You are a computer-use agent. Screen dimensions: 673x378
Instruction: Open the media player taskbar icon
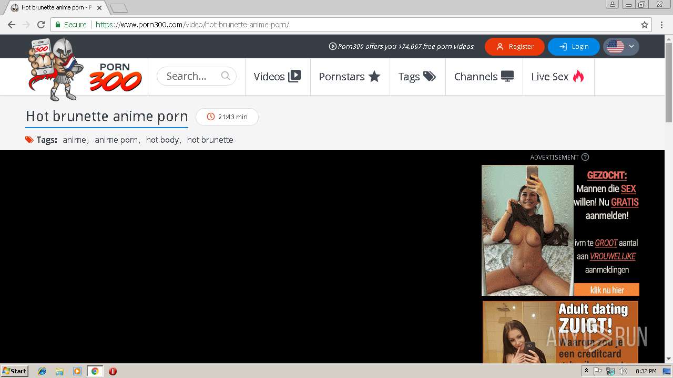tap(77, 371)
